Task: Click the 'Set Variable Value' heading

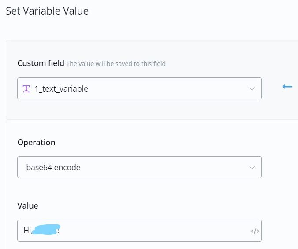Action: (x=47, y=11)
